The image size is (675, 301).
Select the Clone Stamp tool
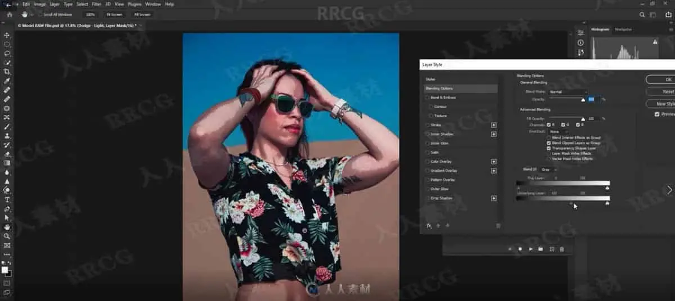(x=7, y=136)
